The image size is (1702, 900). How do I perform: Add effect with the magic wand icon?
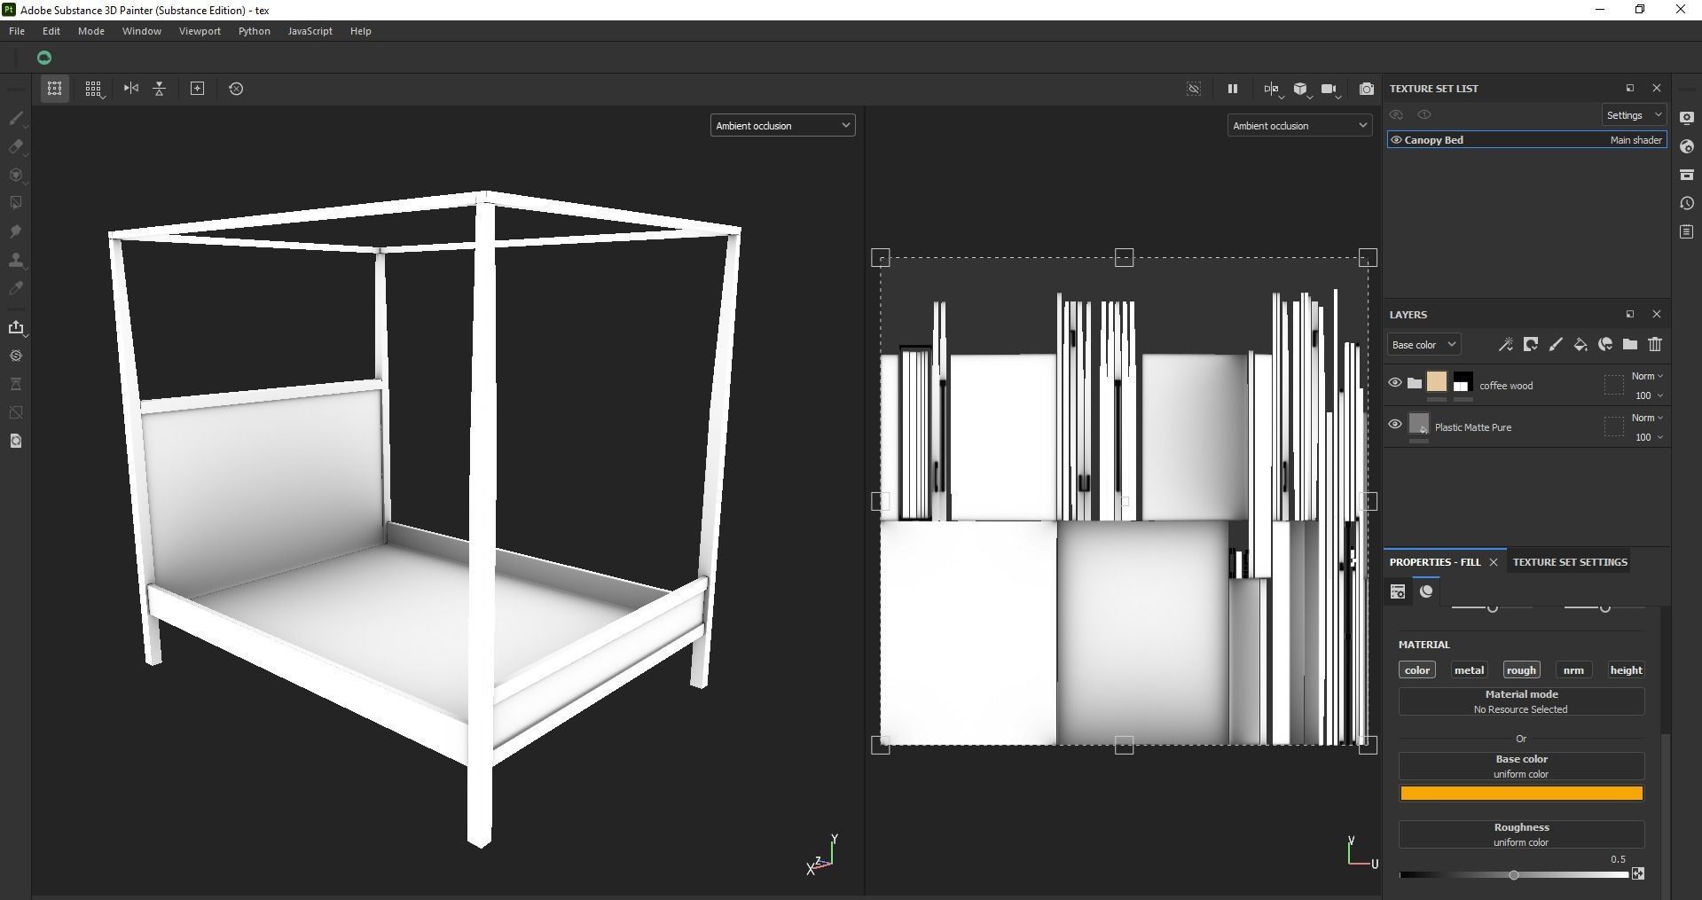click(x=1505, y=345)
